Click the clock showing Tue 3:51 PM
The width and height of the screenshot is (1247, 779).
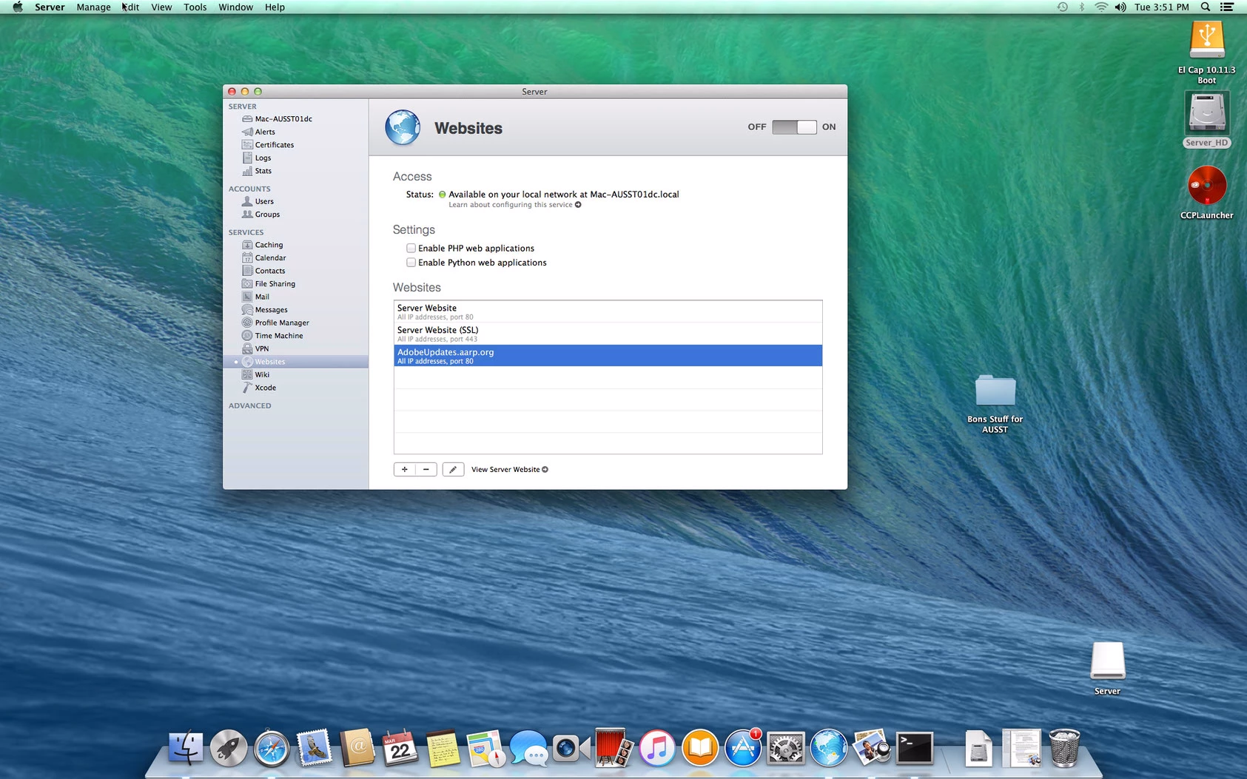(1161, 7)
